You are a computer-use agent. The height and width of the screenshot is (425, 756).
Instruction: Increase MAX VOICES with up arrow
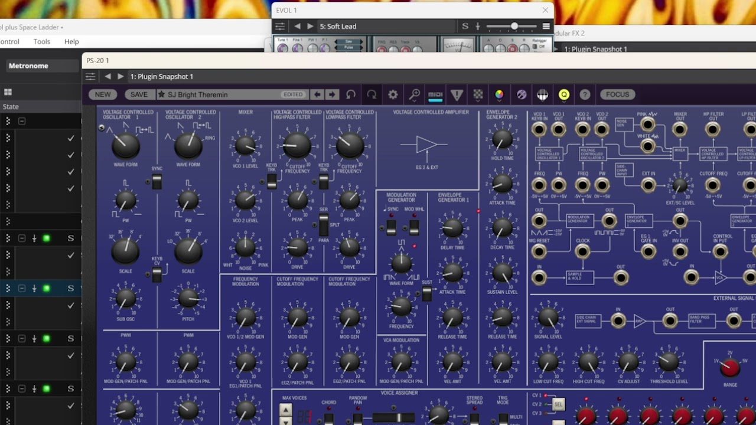[x=286, y=410]
